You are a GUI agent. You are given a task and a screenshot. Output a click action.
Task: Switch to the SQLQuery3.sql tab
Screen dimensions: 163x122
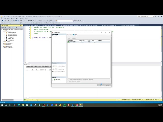[x=90, y=25]
